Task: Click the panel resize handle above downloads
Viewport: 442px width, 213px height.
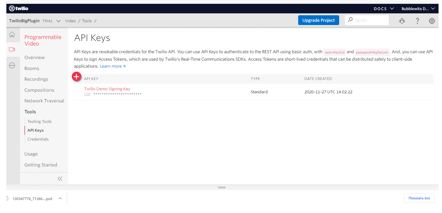Action: tap(222, 188)
